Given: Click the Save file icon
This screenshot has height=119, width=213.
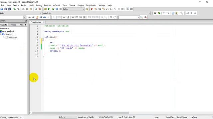Looking at the screenshot, I should (6, 9).
